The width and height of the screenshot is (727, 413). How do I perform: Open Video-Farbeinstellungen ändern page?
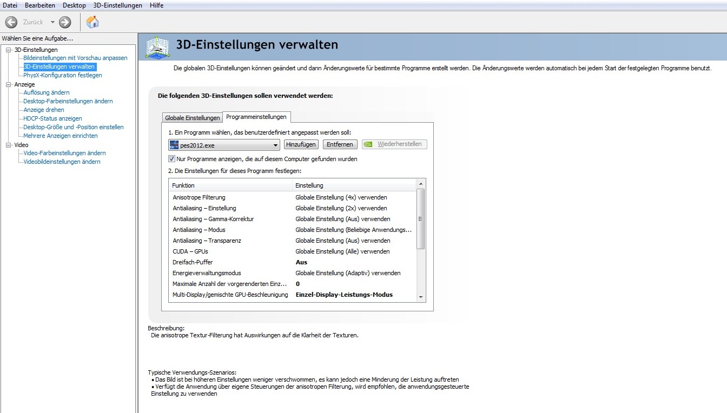point(65,153)
